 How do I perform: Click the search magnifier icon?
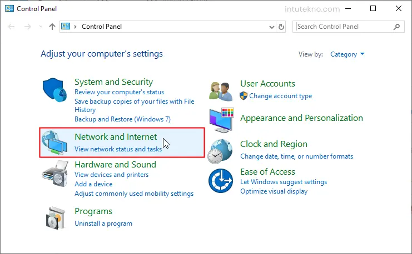tap(397, 27)
